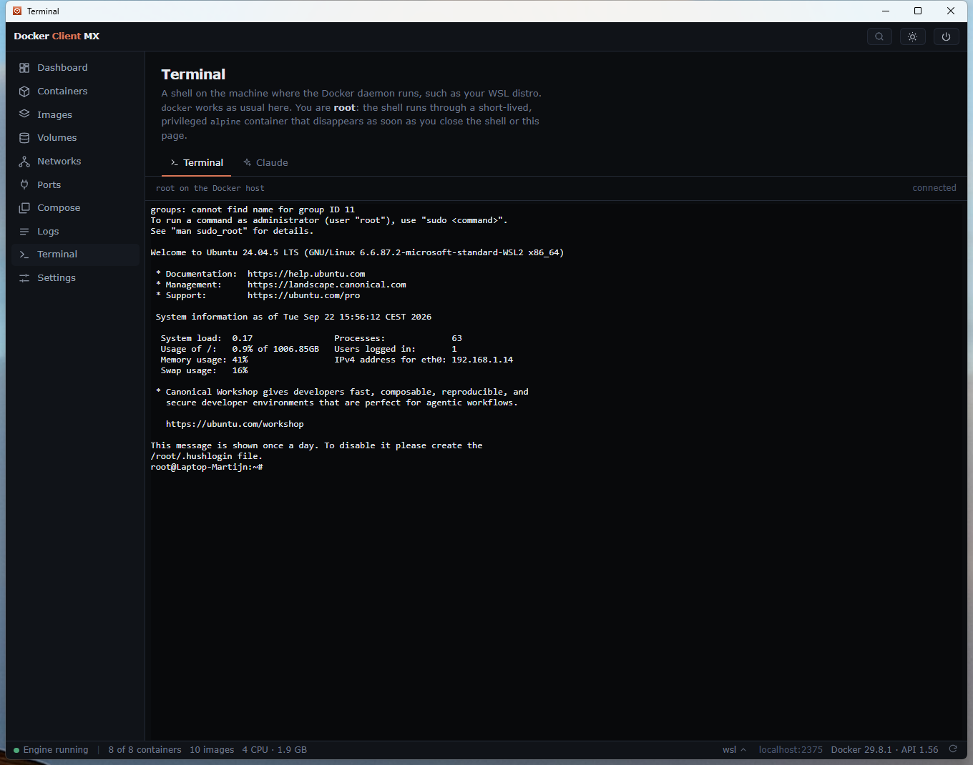This screenshot has height=765, width=973.
Task: Click the 'Swap usage: 16%' line
Action: (x=205, y=370)
